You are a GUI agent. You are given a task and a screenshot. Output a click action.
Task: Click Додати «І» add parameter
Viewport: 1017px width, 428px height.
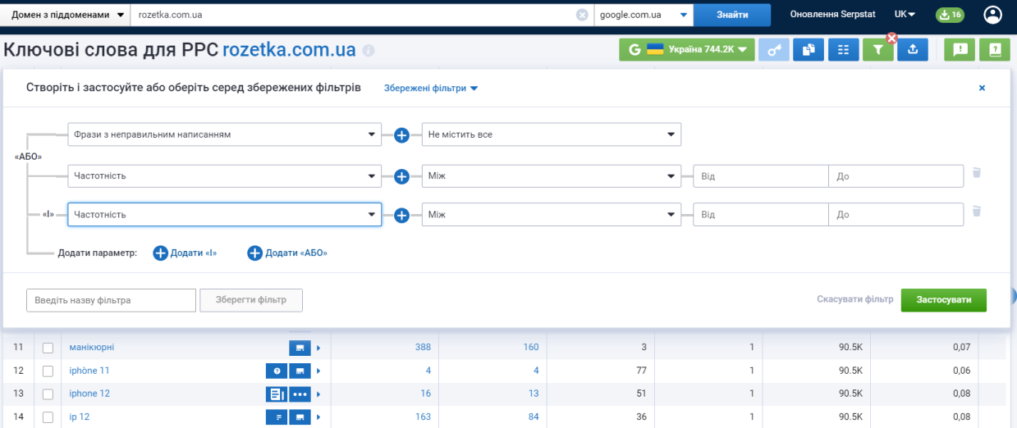[x=186, y=253]
